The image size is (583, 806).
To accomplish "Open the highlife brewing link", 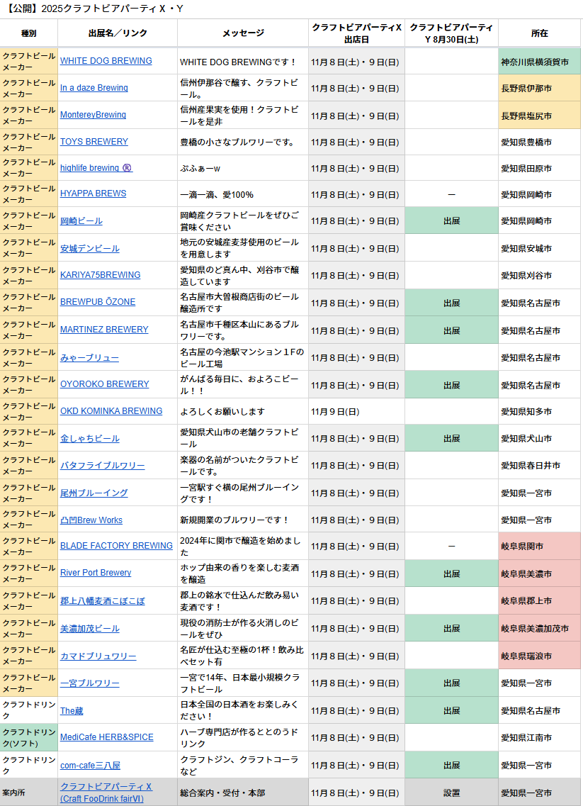I will point(96,167).
